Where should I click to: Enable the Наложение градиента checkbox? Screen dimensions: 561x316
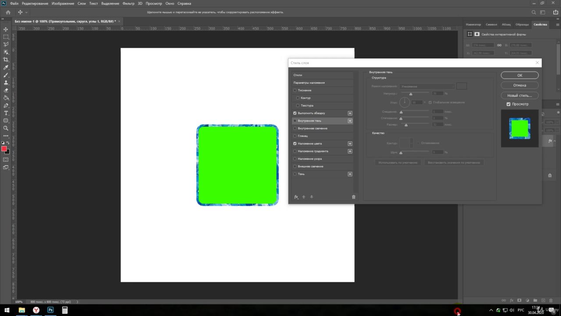pyautogui.click(x=295, y=151)
